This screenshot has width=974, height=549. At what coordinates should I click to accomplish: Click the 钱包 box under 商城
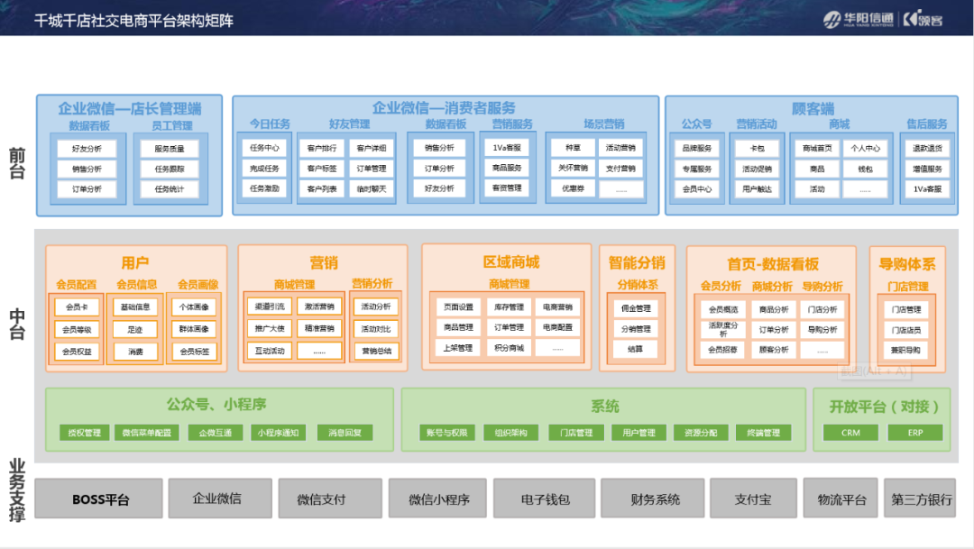(865, 169)
